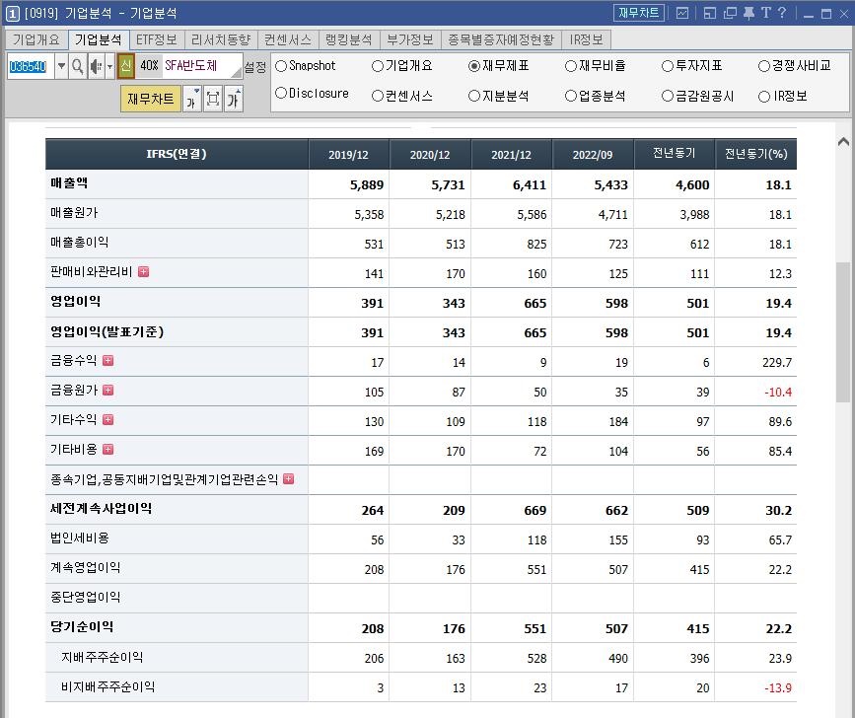855x718 pixels.
Task: Select the Snapshot radio button
Action: click(281, 66)
